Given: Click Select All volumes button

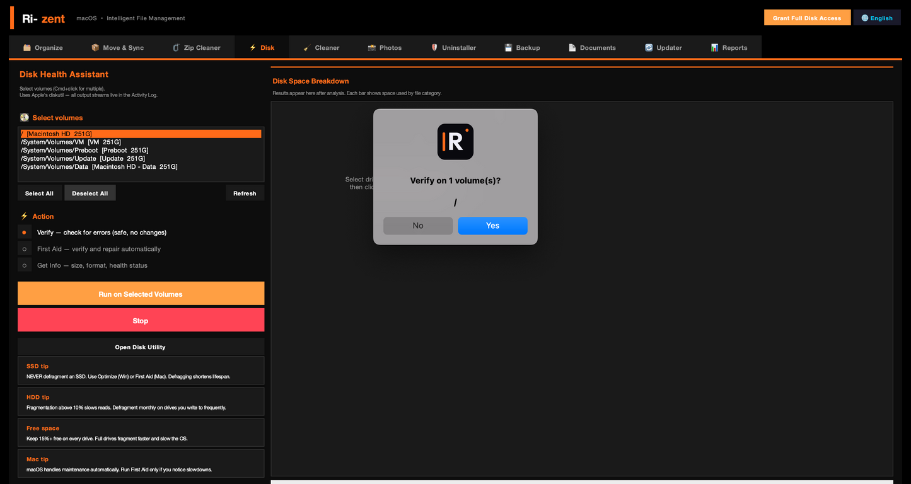Looking at the screenshot, I should click(x=39, y=193).
